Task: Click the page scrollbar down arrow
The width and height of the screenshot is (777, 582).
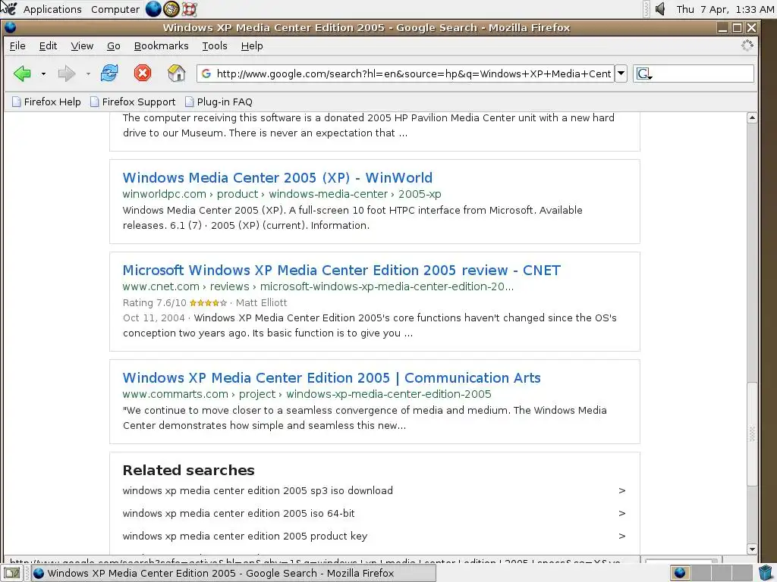Action: 752,549
